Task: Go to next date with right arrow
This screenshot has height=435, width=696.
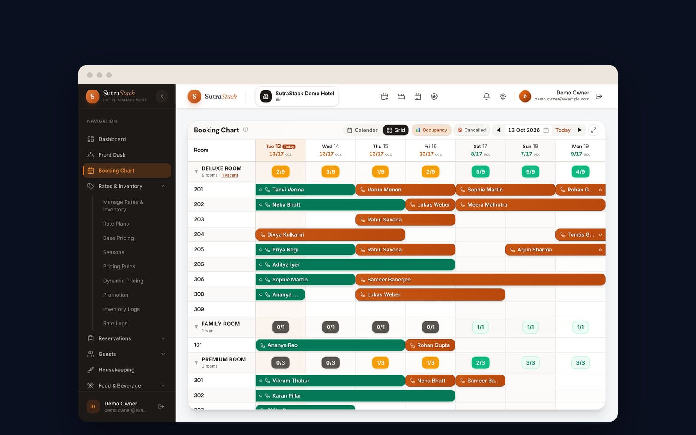Action: click(x=579, y=130)
